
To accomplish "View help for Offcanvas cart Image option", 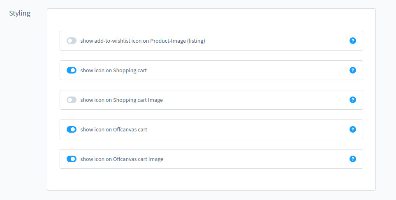I will pyautogui.click(x=352, y=159).
